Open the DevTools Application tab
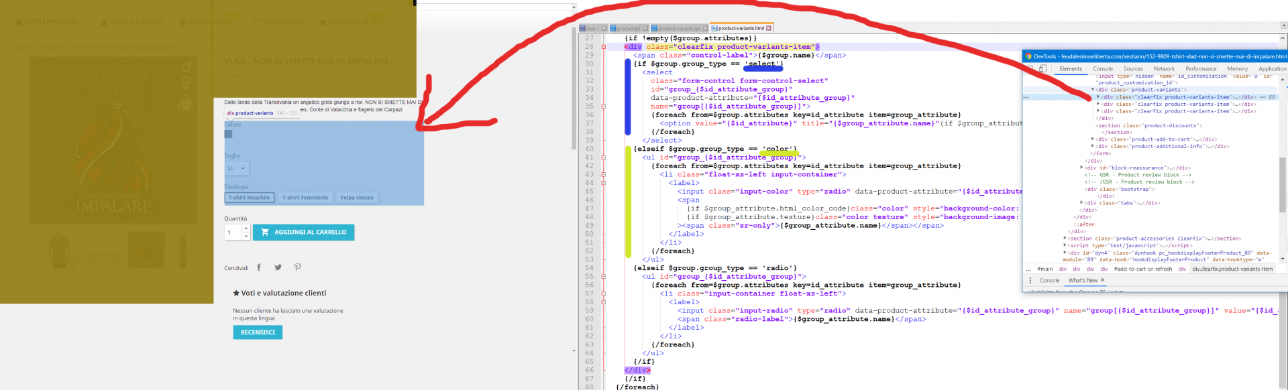This screenshot has width=1288, height=390. [x=1272, y=68]
